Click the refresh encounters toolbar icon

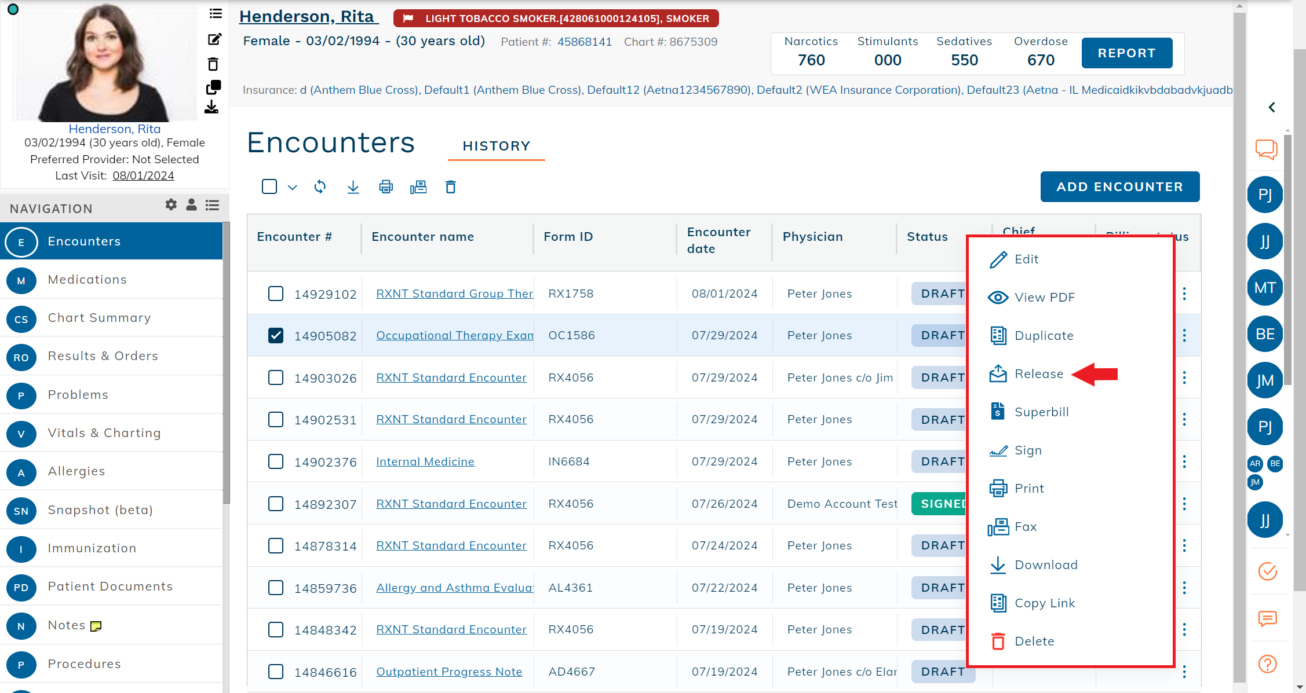(320, 187)
